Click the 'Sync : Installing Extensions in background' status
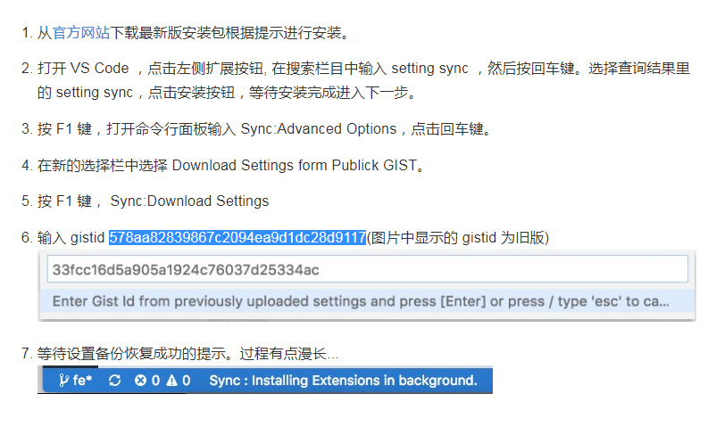 [x=343, y=381]
